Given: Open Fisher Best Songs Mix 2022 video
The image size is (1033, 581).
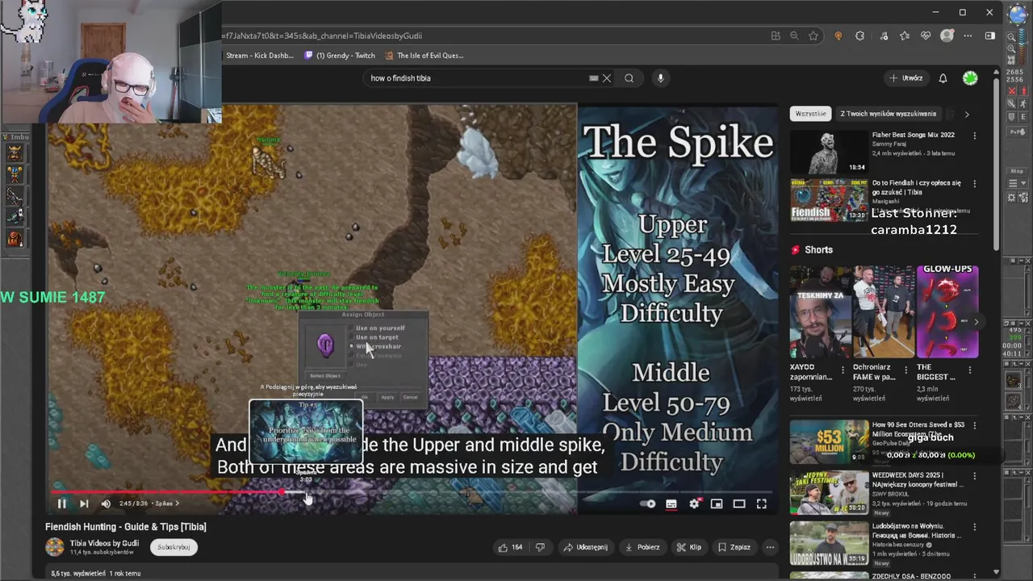Looking at the screenshot, I should (913, 135).
